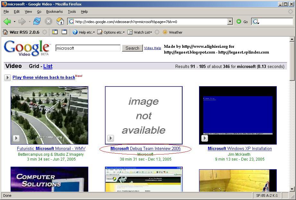Click the vertical scrollbar down arrow

point(292,189)
